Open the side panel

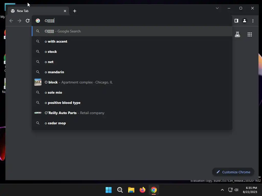(236, 21)
